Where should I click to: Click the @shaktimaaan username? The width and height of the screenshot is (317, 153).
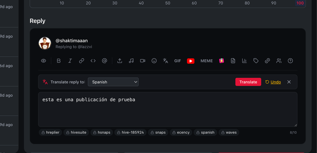71,41
